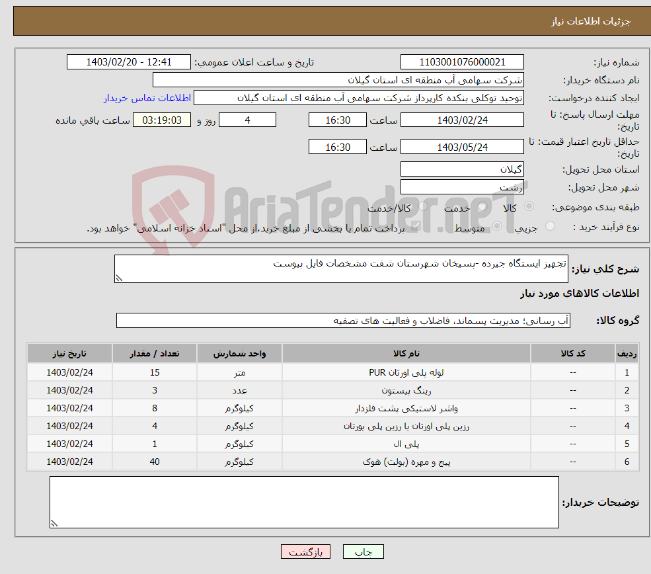Click the واحد شمارش column header
Viewport: 651px width, 574px height.
(239, 353)
